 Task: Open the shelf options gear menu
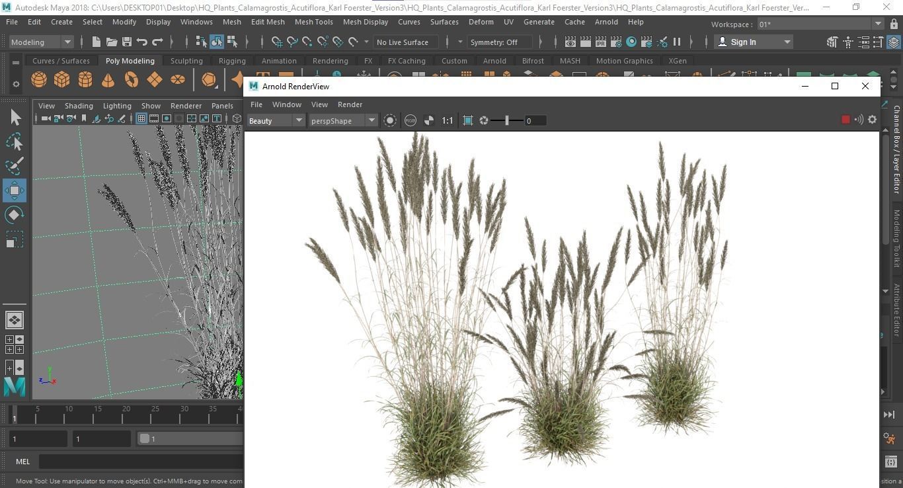(x=16, y=84)
